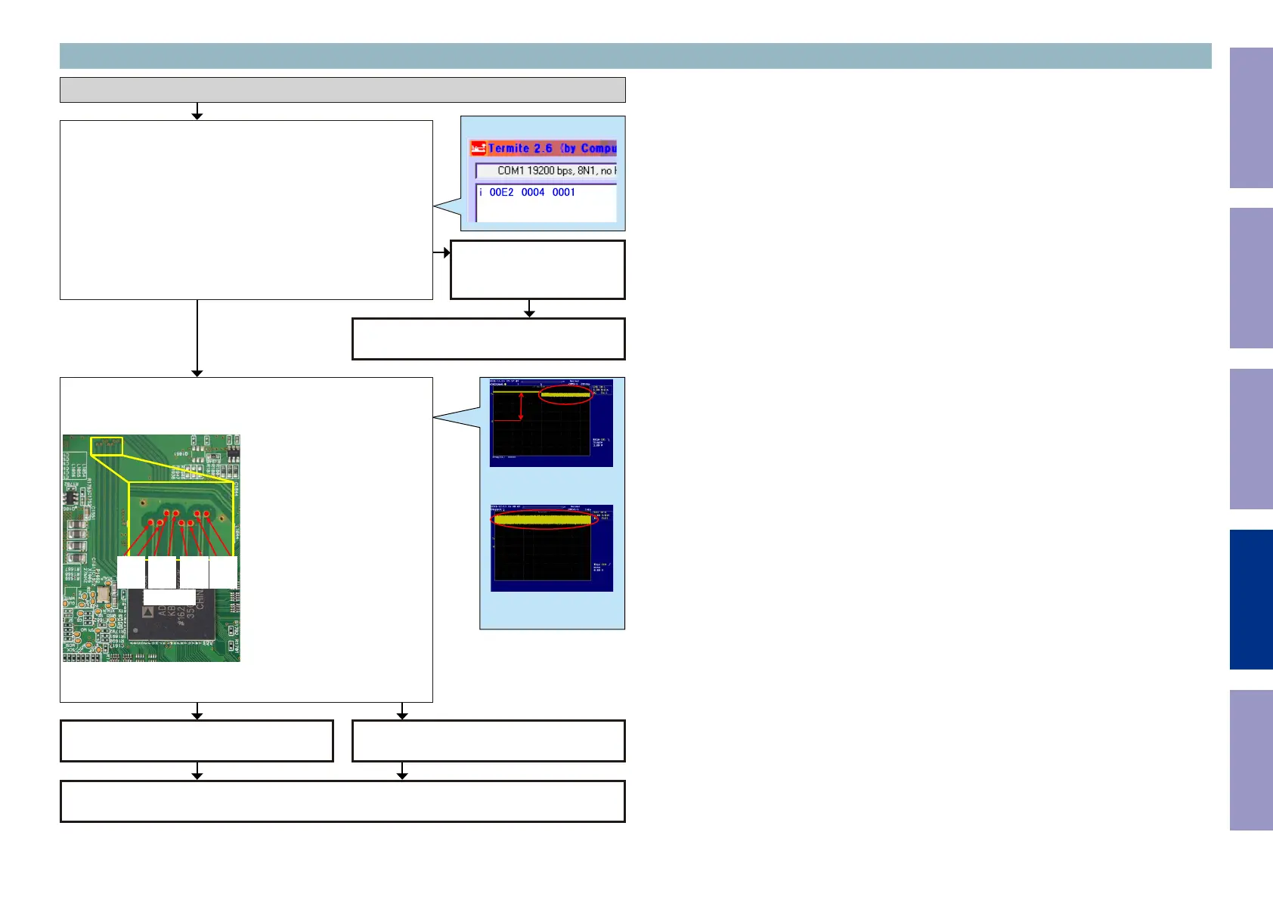Screen dimensions: 1273x900
Task: Click the 'Termite 2.6' title bar text
Action: (x=552, y=148)
